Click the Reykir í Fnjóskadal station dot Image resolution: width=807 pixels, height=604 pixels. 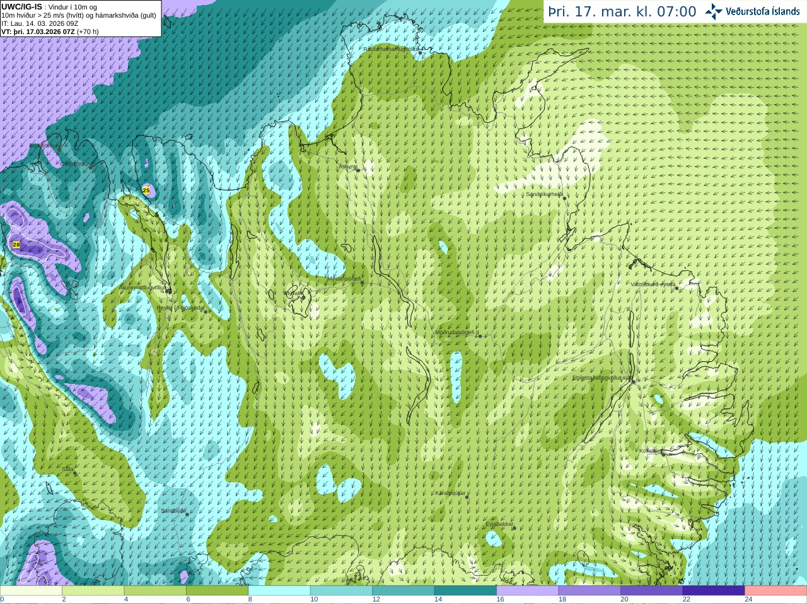[206, 311]
